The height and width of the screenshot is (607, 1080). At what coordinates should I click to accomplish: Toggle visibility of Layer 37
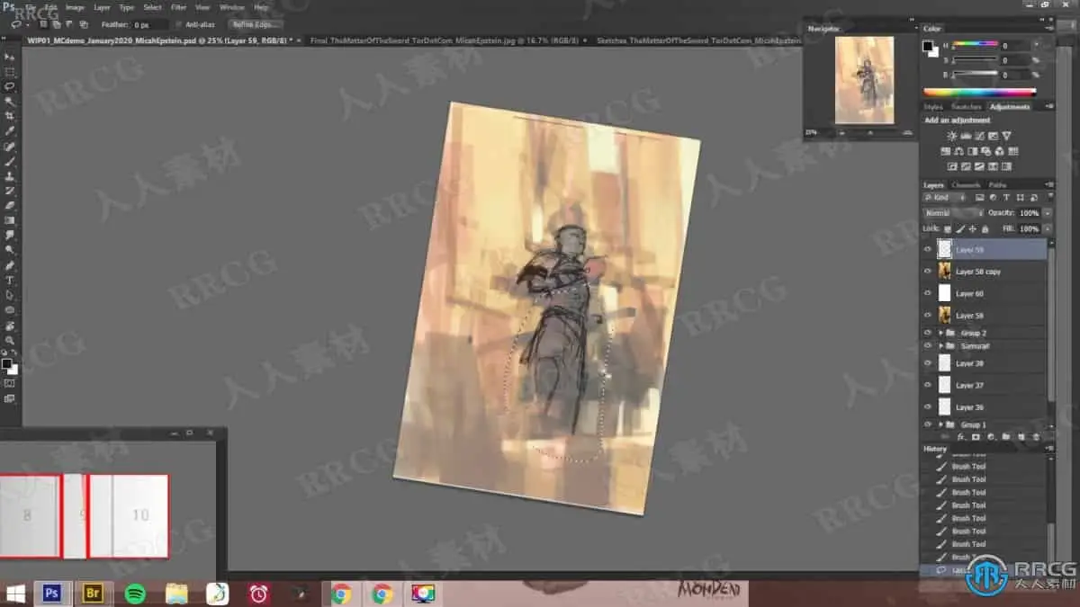point(928,385)
